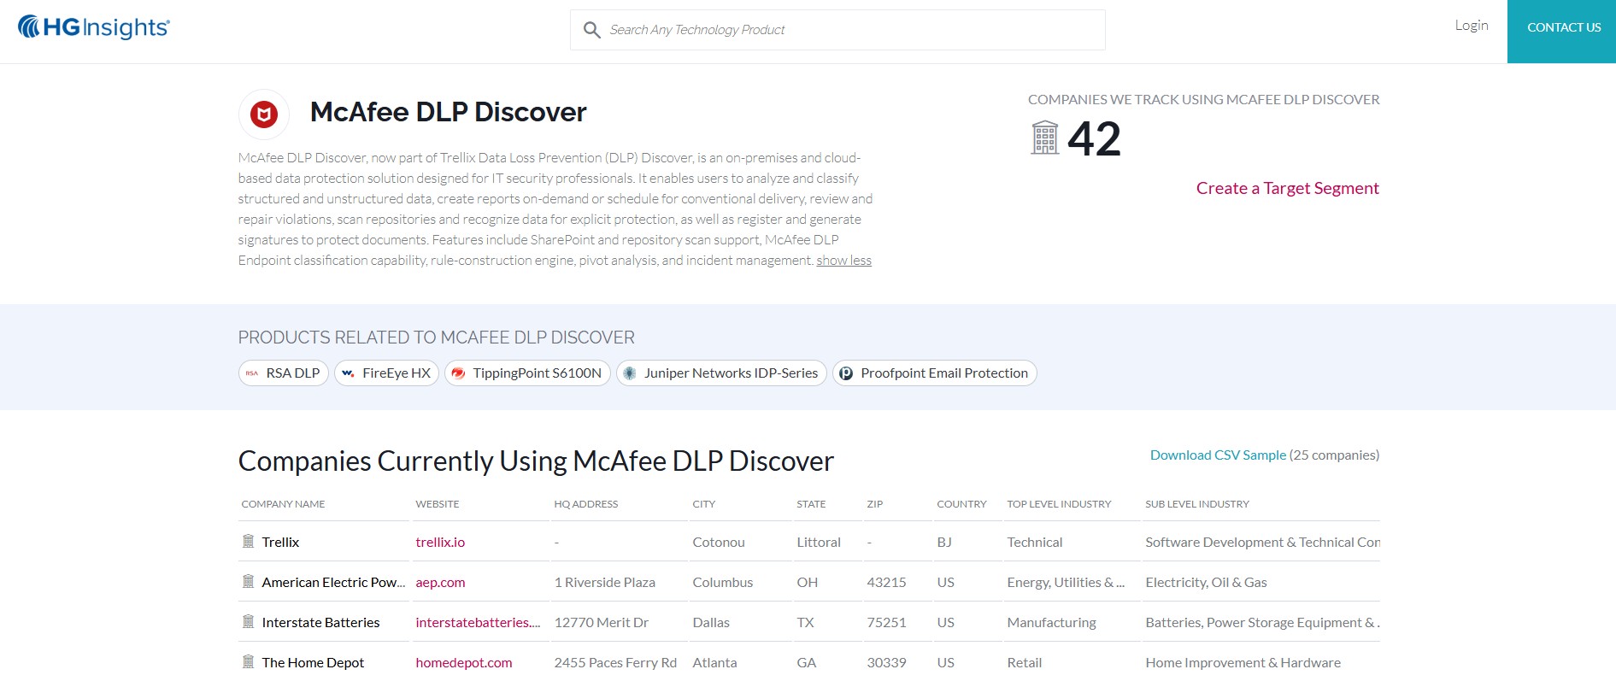The image size is (1616, 681).
Task: Click the HG Insights logo
Action: [94, 28]
